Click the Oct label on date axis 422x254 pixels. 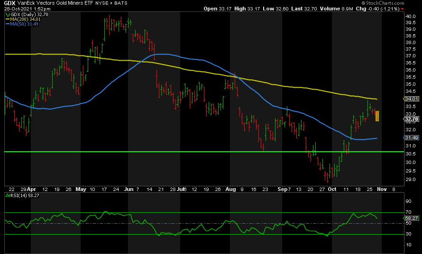point(332,189)
